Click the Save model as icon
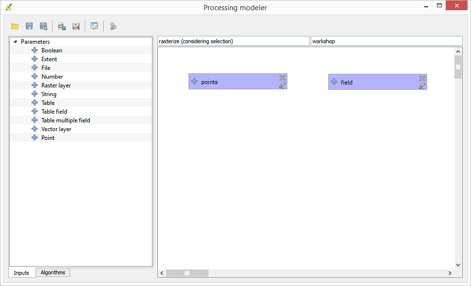 coord(43,26)
